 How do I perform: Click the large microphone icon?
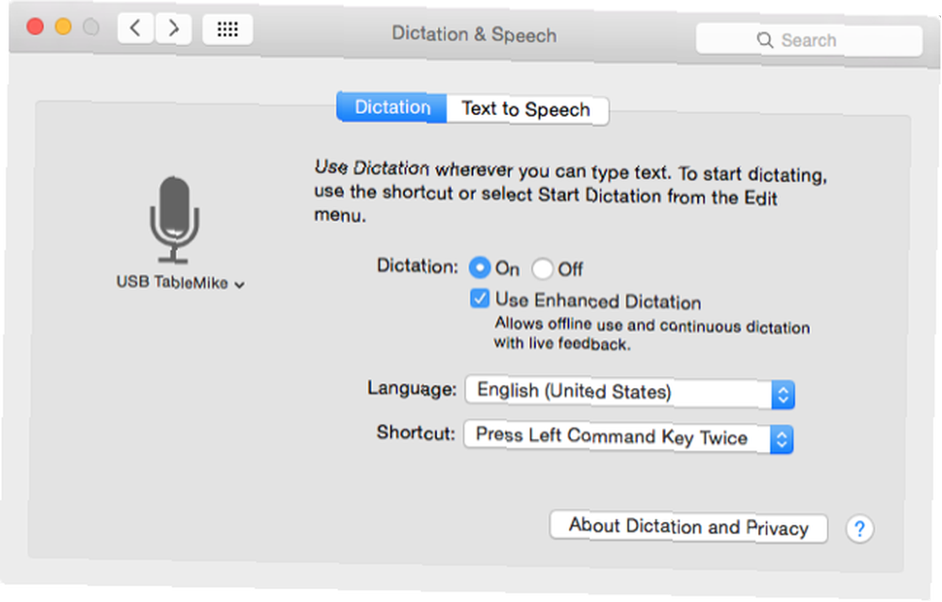click(174, 220)
